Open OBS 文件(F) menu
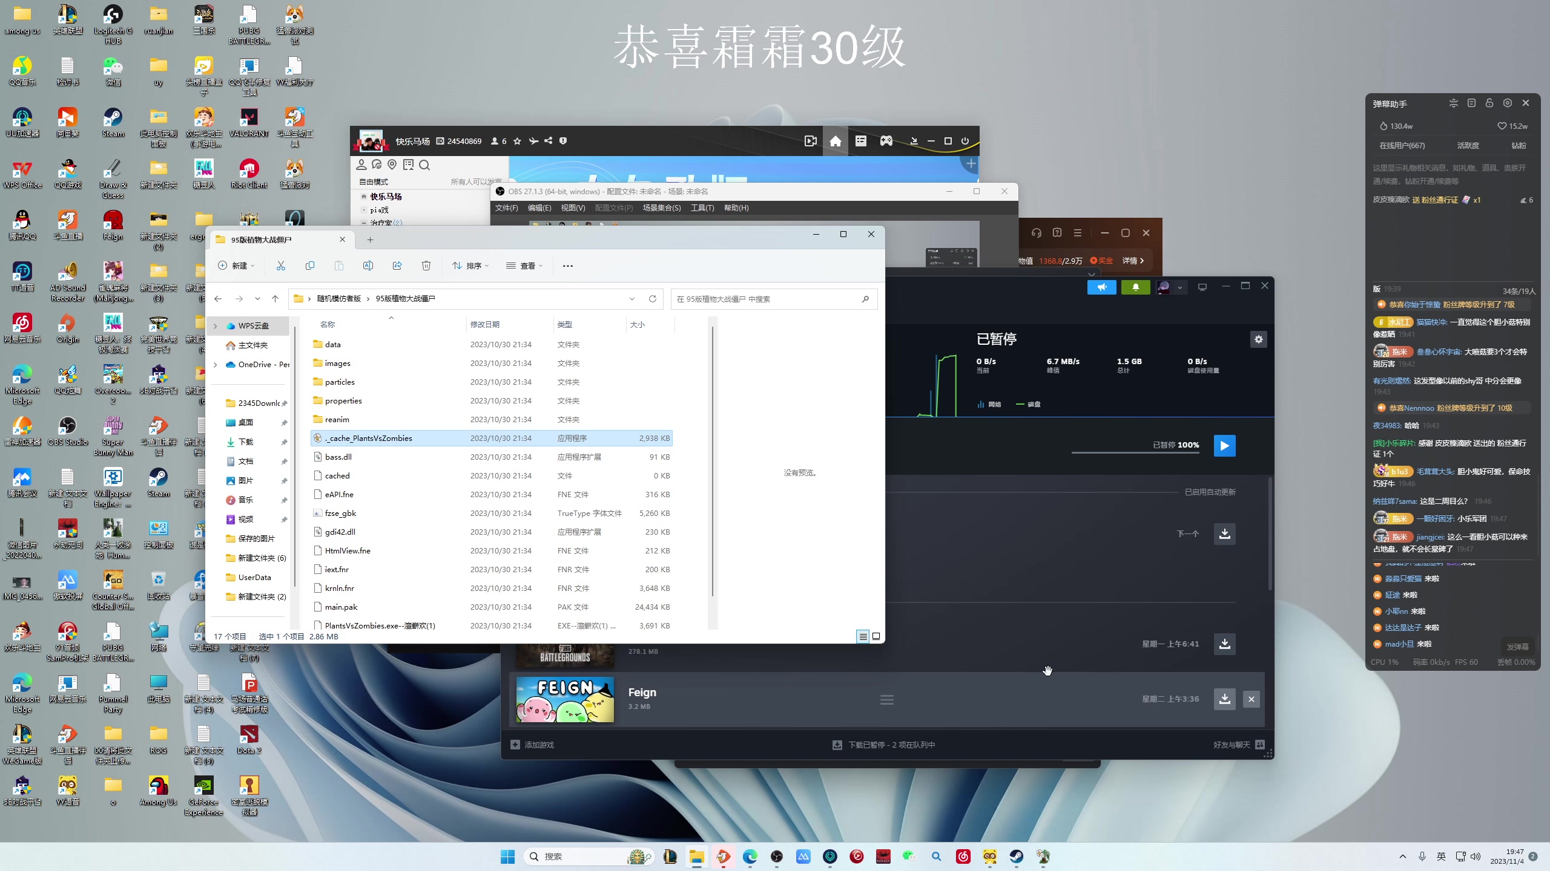1550x871 pixels. [507, 208]
